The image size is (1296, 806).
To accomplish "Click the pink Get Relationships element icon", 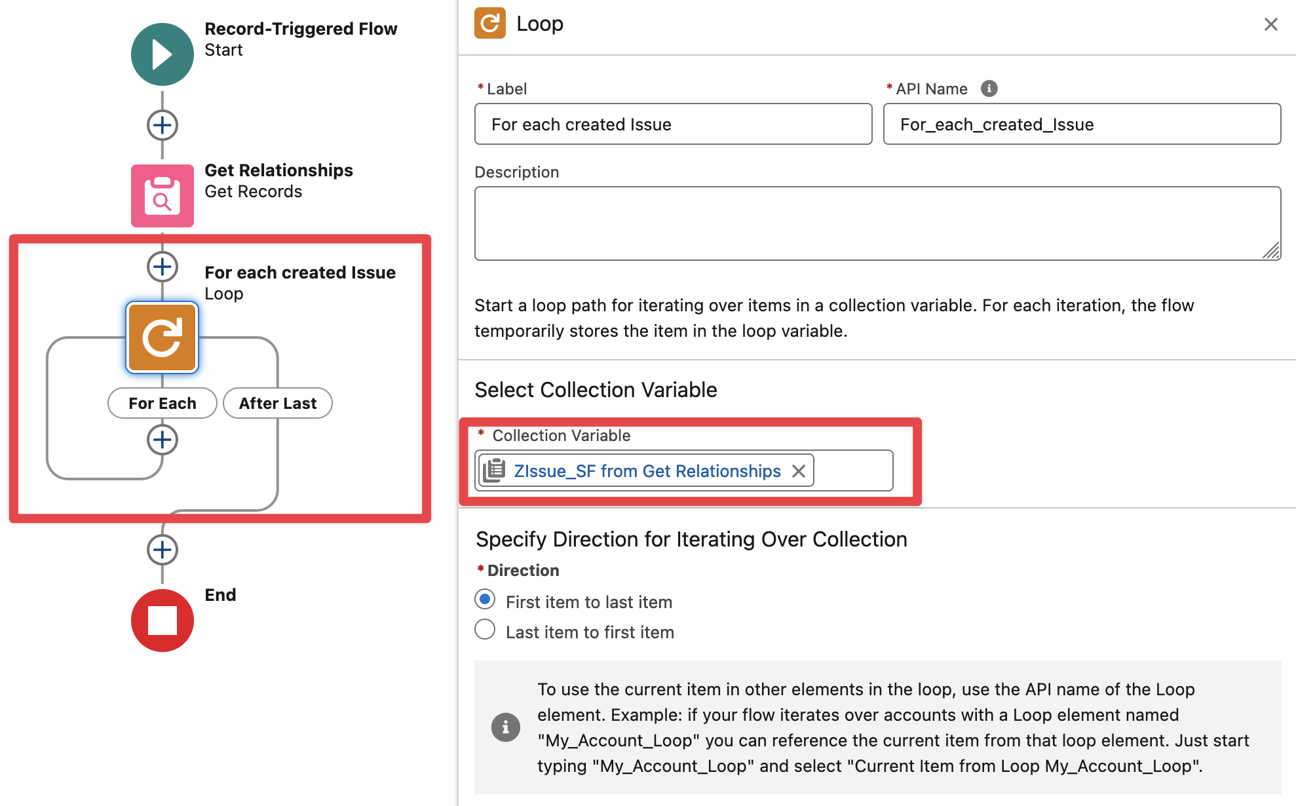I will tap(162, 195).
